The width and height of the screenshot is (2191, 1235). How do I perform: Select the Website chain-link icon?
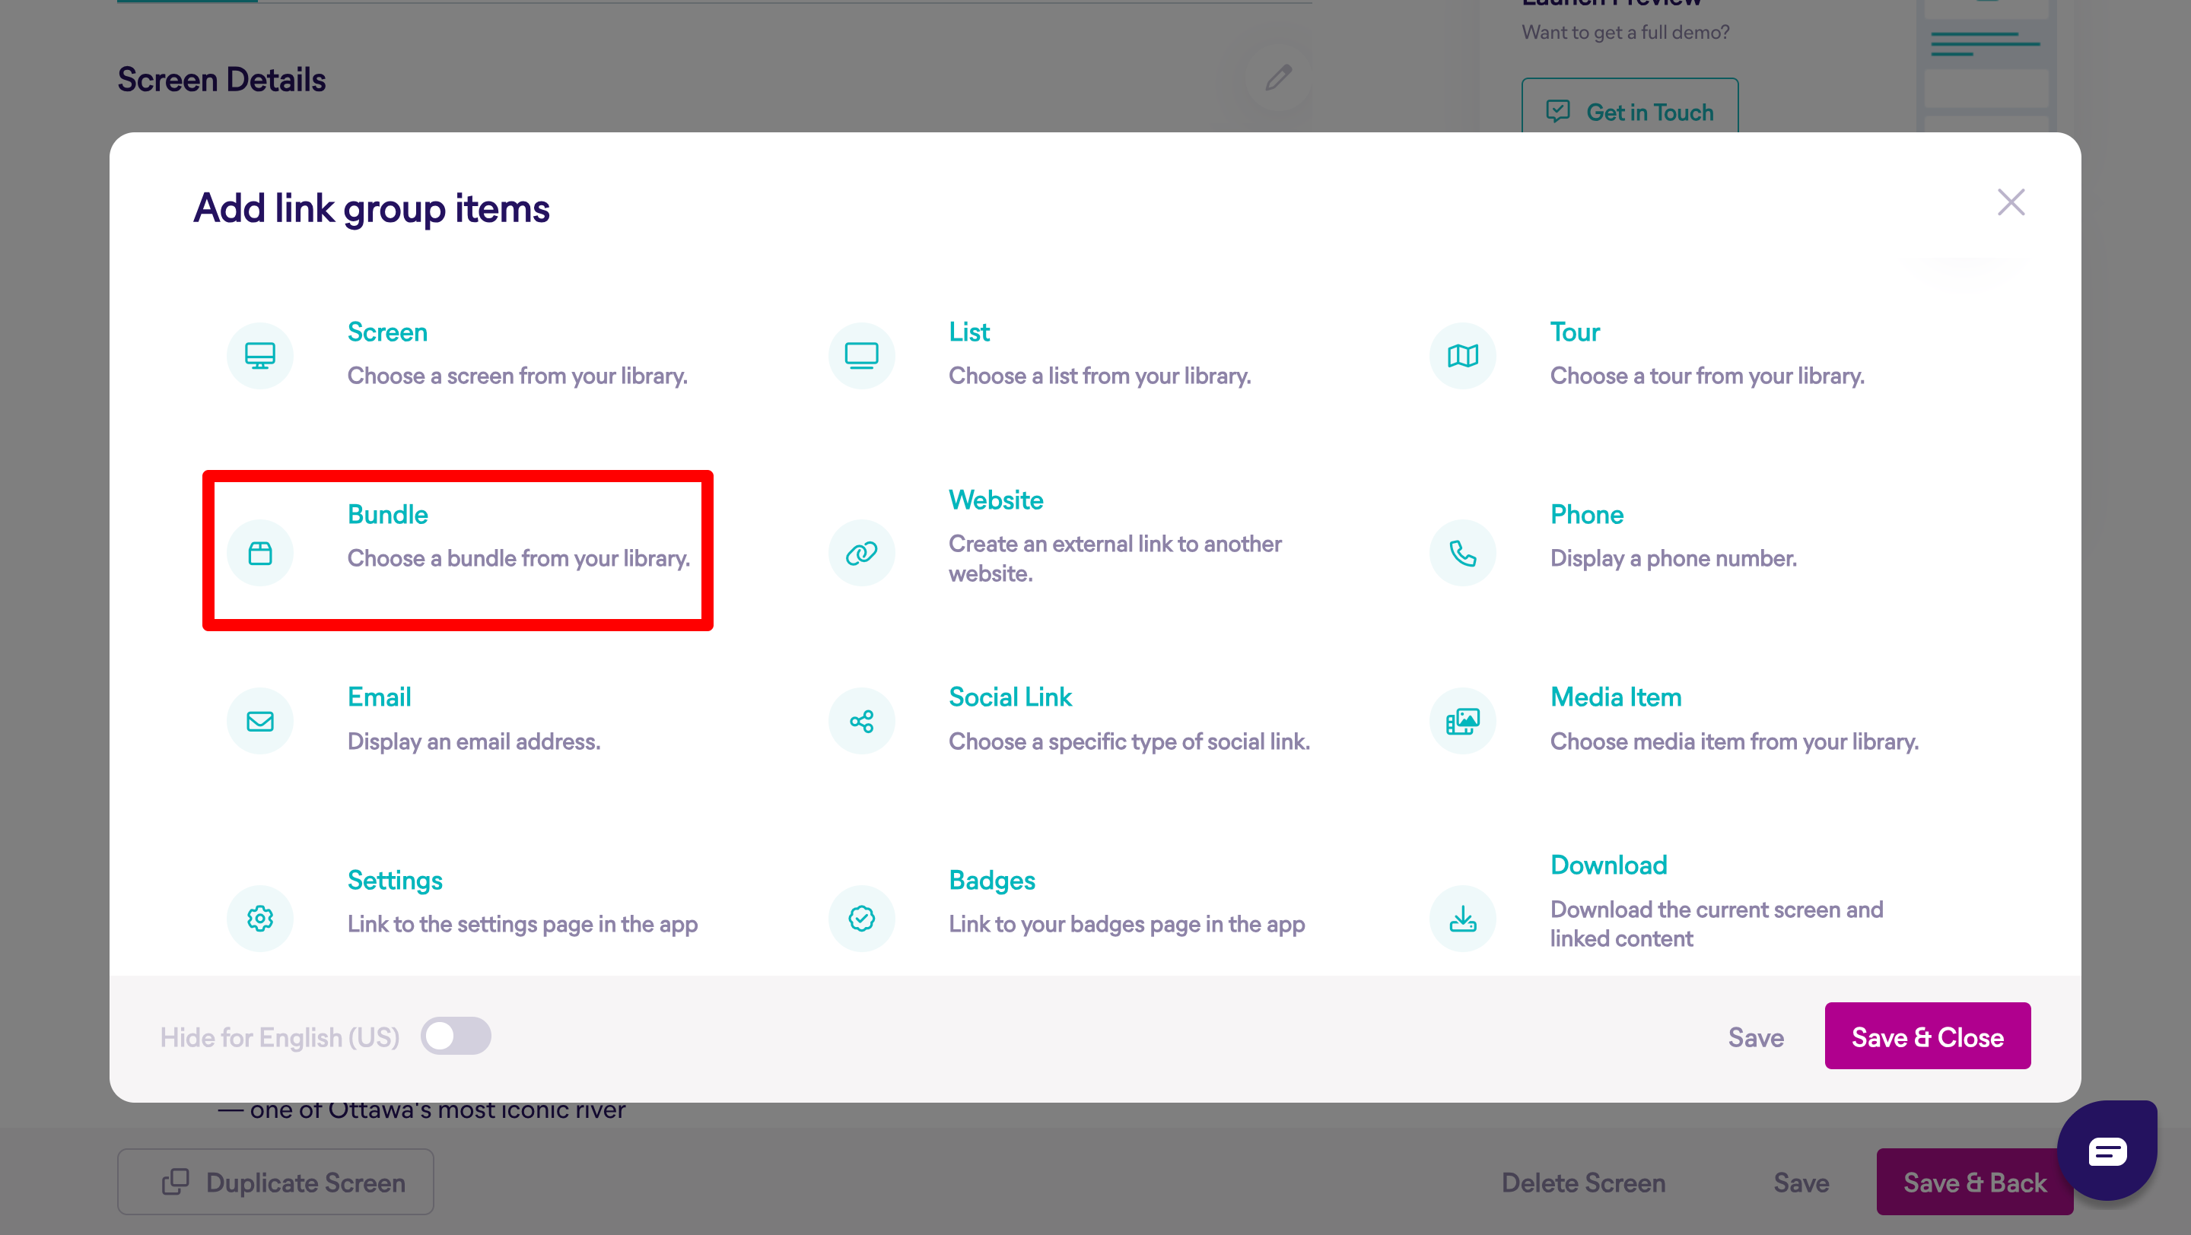862,554
